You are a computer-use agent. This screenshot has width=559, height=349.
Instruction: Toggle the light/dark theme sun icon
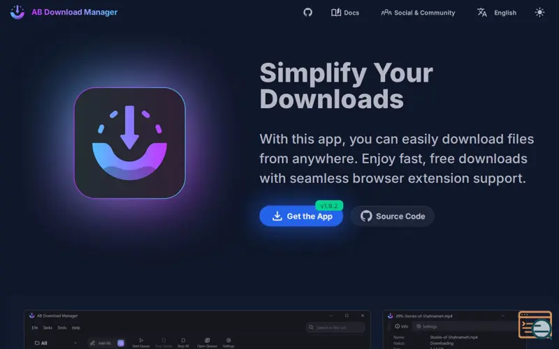pyautogui.click(x=539, y=13)
